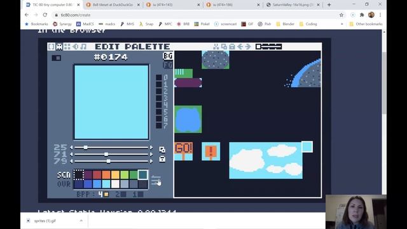Click the undo left arrow icon
407x229 pixels.
(240, 46)
